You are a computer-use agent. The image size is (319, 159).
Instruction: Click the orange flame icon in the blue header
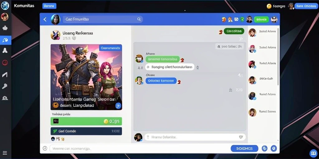224,20
